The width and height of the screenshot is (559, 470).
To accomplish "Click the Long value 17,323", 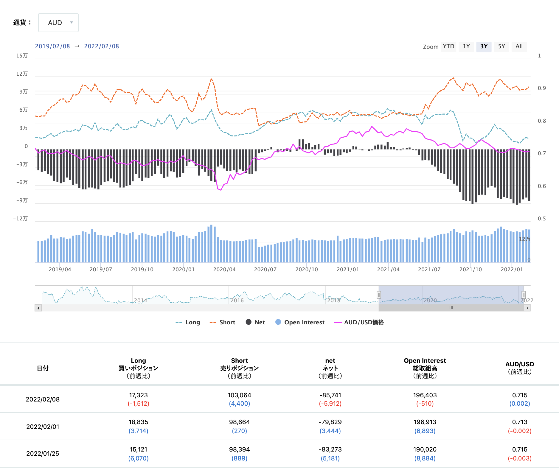I will pos(138,395).
